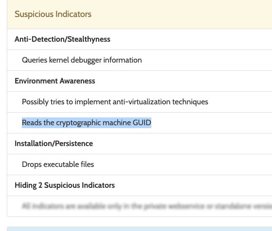272x231 pixels.
Task: Click the word techniques in anti-virtualization row
Action: point(190,102)
